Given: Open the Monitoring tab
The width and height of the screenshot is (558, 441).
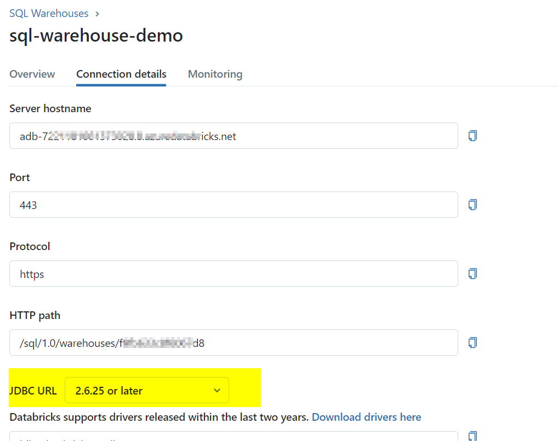Looking at the screenshot, I should 215,74.
